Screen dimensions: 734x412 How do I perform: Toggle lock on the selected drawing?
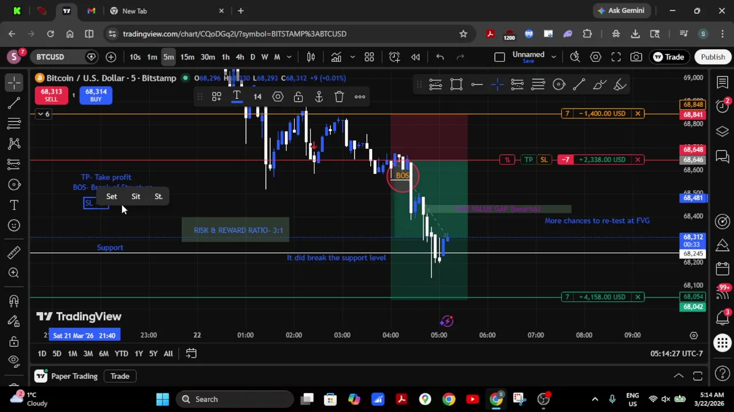(298, 97)
